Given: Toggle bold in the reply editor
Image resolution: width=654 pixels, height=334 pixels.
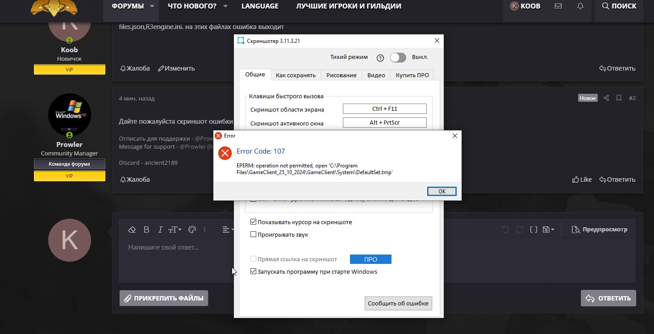Looking at the screenshot, I should click(x=146, y=230).
